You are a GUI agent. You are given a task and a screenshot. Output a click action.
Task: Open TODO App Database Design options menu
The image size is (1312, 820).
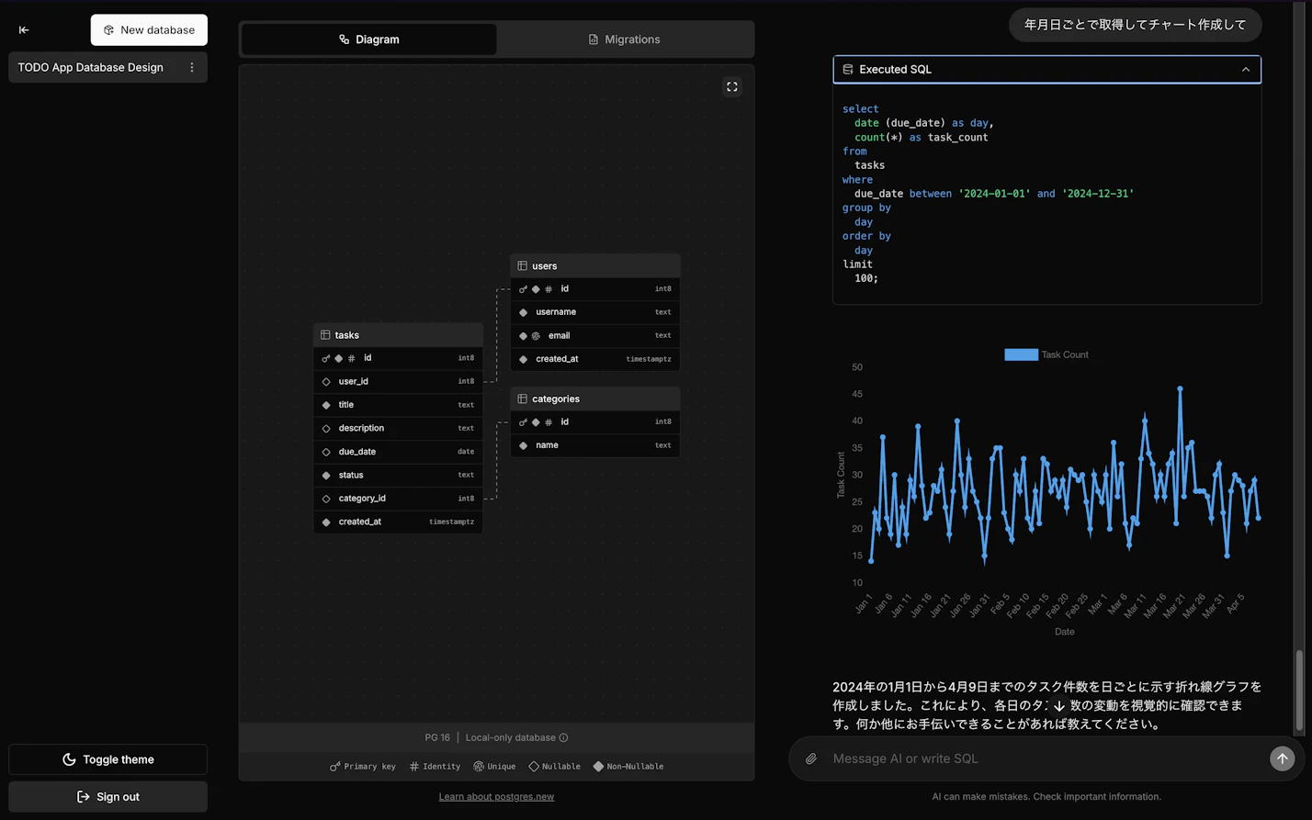point(191,67)
